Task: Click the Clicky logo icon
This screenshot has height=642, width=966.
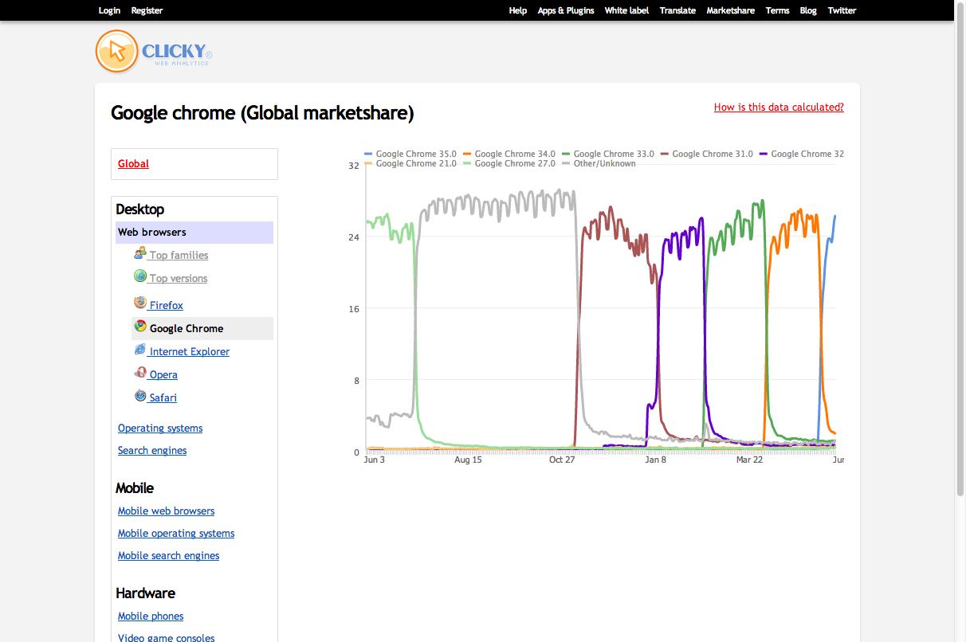Action: [x=116, y=51]
